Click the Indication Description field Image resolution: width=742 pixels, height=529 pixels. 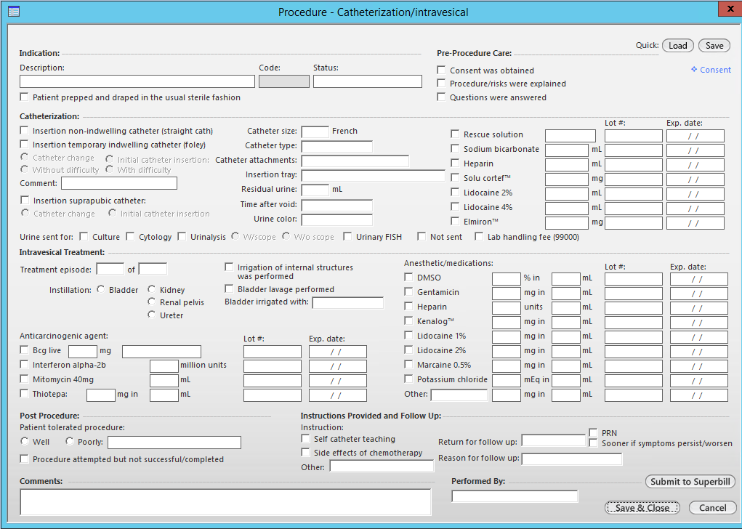137,81
